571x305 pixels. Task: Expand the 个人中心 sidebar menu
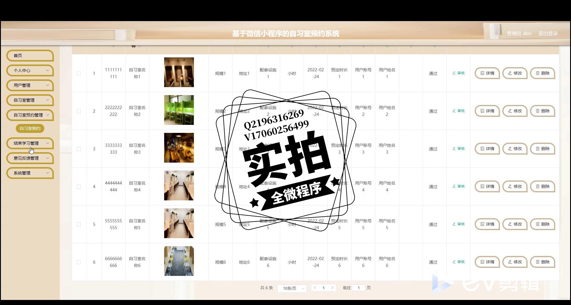tap(30, 70)
